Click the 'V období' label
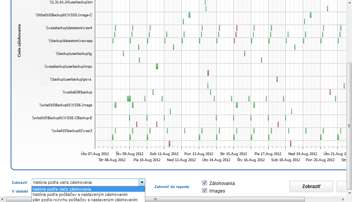The width and height of the screenshot is (352, 202). coord(20,191)
